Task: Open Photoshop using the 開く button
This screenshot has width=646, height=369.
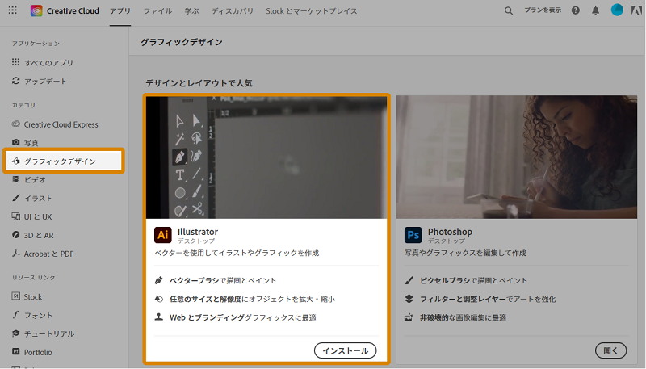Action: click(610, 350)
